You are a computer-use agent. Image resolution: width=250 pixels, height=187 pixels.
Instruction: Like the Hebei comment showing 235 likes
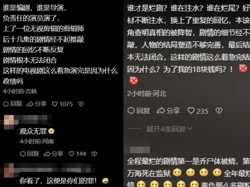tap(198, 111)
